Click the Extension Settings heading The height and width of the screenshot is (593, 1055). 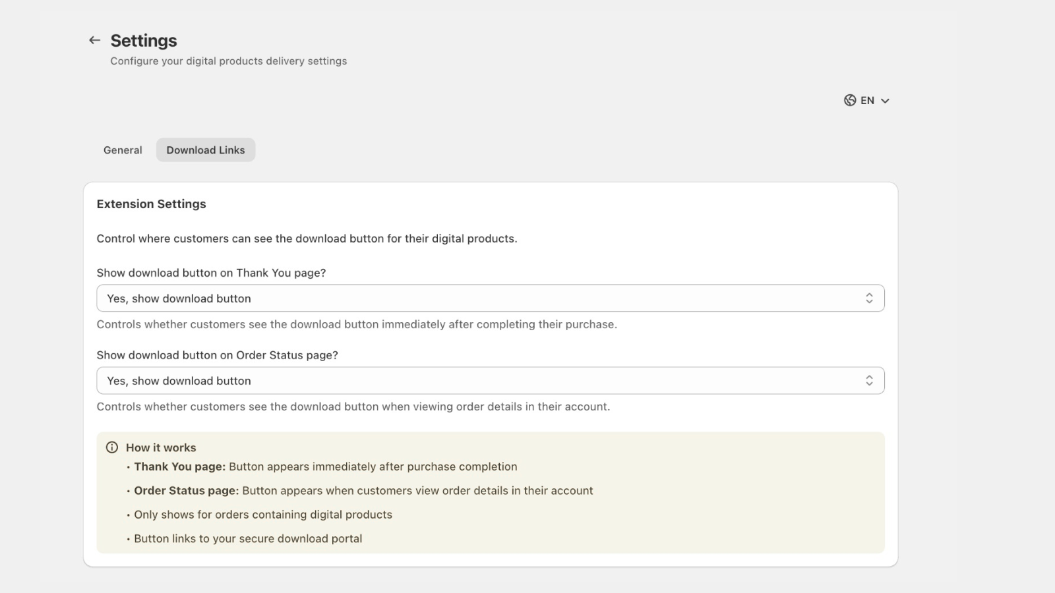151,204
